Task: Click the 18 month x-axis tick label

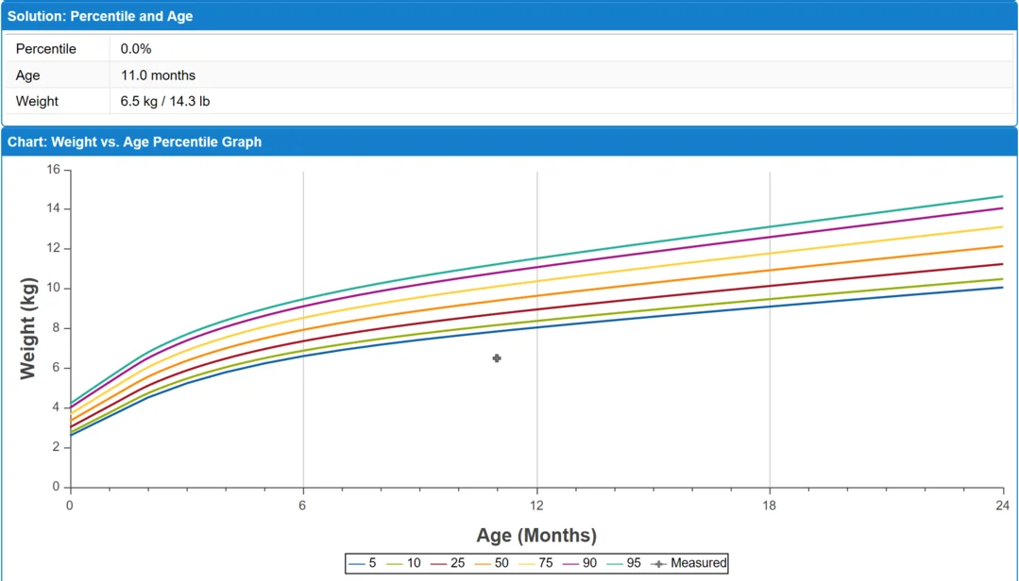Action: pyautogui.click(x=770, y=506)
